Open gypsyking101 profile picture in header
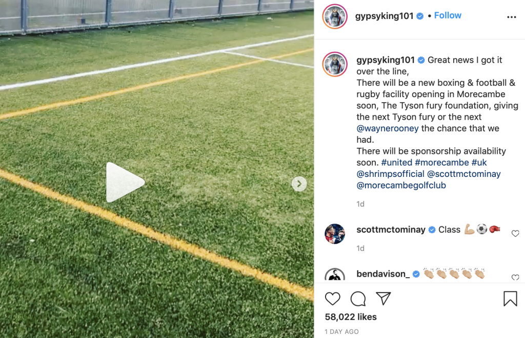525x338 pixels. pos(335,16)
